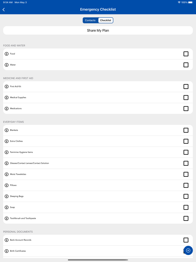The width and height of the screenshot is (196, 262).
Task: Tap the battery status icon
Action: coord(190,2)
